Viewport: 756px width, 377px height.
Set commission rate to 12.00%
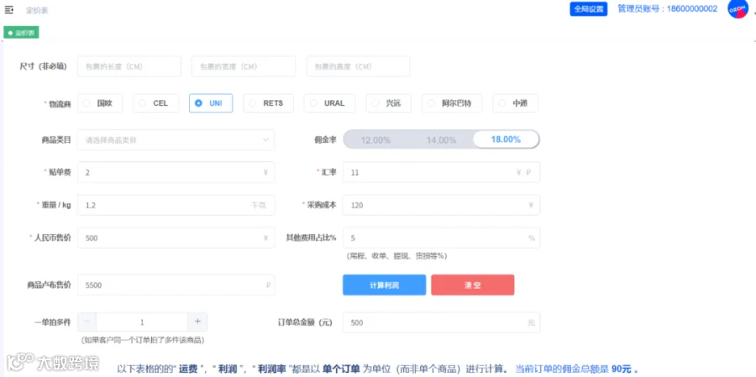(x=375, y=140)
